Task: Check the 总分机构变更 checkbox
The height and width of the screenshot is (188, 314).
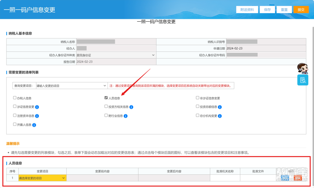Action: (197, 116)
